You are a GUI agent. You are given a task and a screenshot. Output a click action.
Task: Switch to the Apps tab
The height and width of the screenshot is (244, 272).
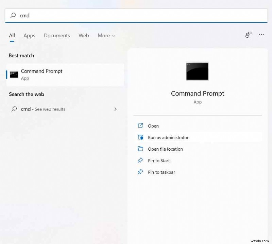(29, 36)
